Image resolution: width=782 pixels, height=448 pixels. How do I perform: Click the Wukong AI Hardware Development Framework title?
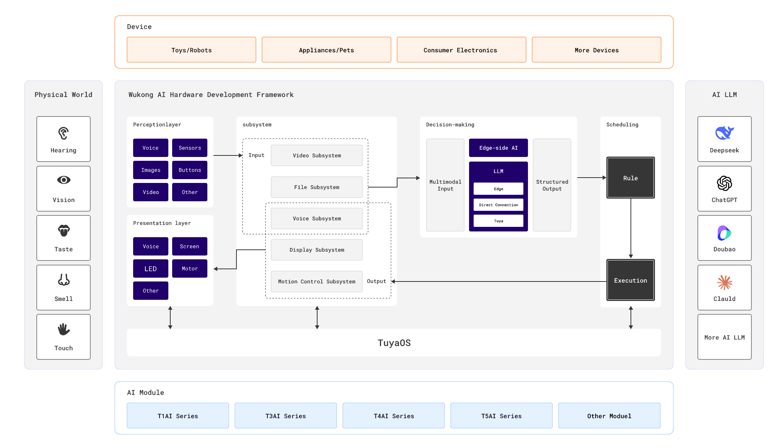pos(211,94)
